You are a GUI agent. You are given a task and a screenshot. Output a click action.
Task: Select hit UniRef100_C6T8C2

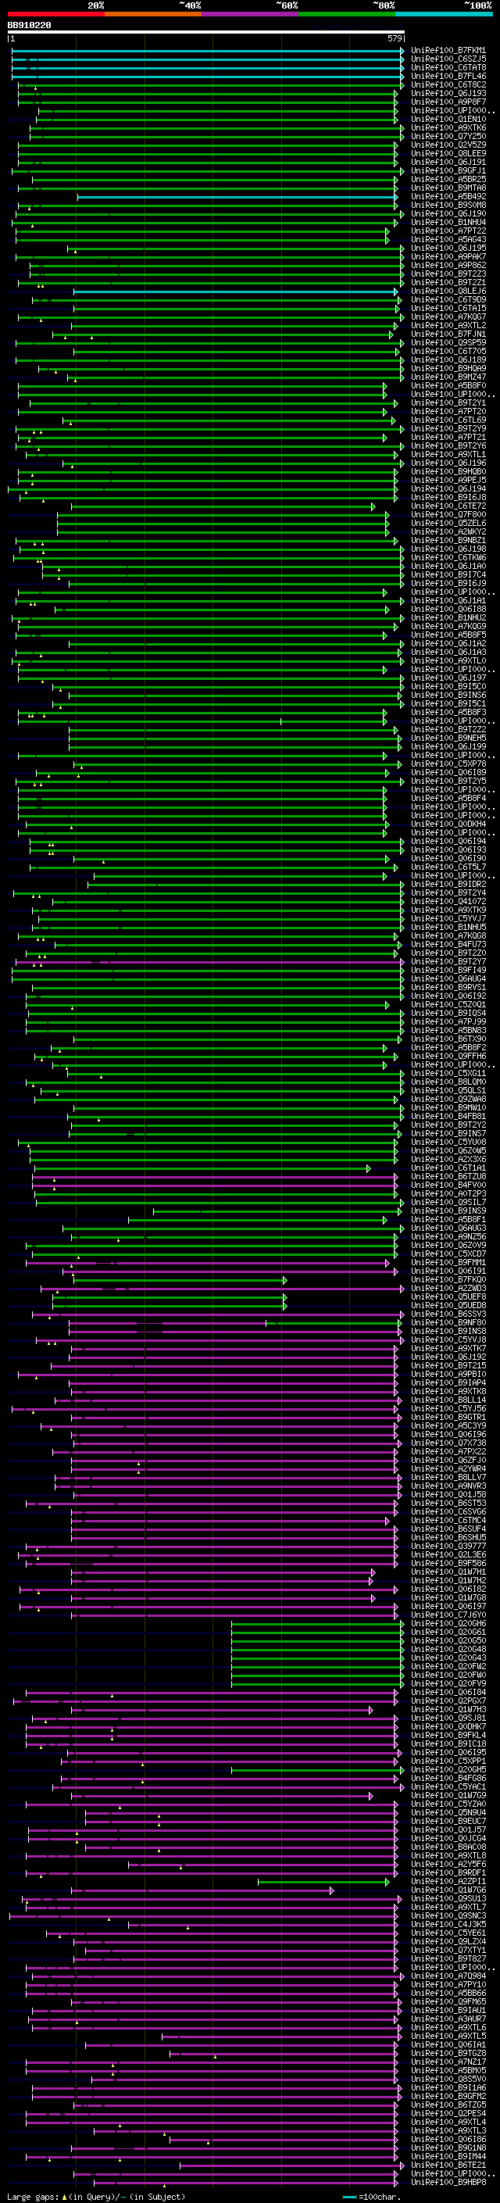click(x=448, y=84)
